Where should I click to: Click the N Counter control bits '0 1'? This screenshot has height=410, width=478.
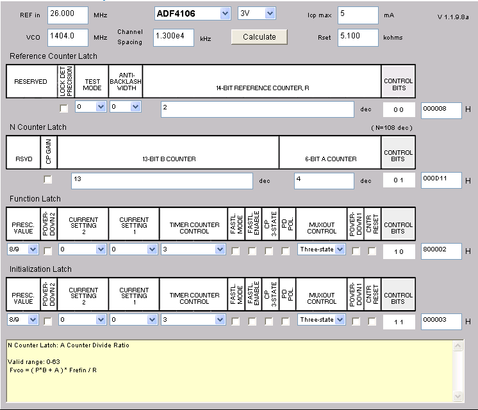point(399,180)
